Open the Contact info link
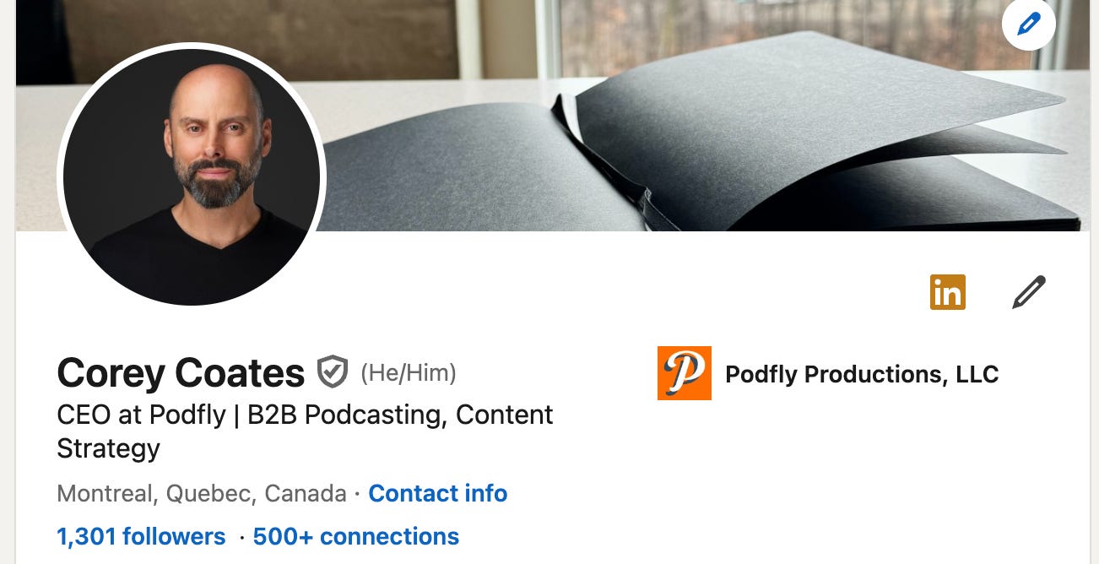Image resolution: width=1099 pixels, height=564 pixels. 438,493
